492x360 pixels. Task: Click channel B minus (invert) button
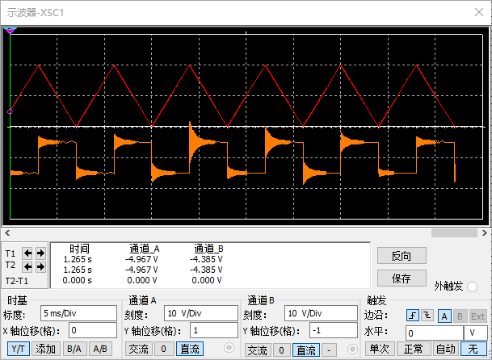329,350
